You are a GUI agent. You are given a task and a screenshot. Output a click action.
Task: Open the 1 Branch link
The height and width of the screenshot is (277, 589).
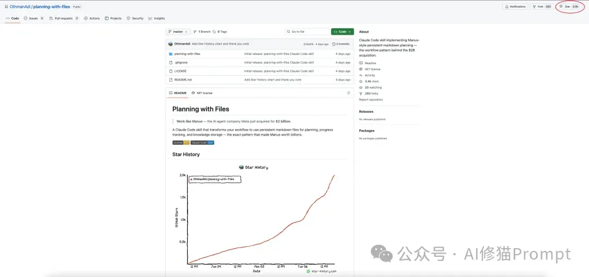[202, 32]
